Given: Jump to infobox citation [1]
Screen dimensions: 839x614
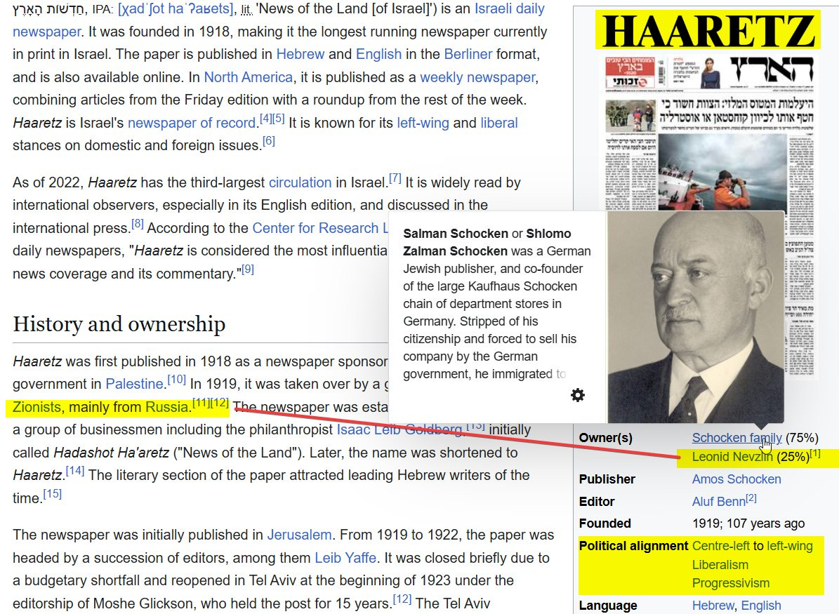Looking at the screenshot, I should tap(815, 453).
